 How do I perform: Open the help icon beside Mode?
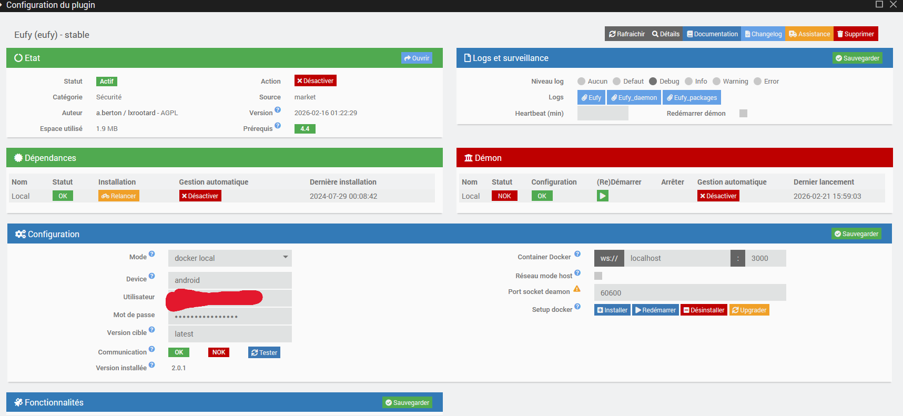coord(151,254)
